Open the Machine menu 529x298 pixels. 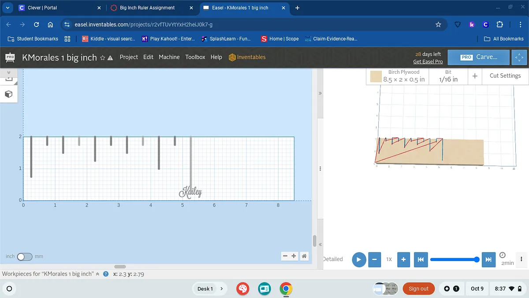pyautogui.click(x=169, y=57)
